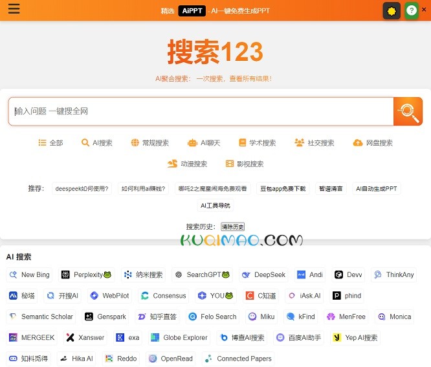
Task: Open ThinkAny search engine
Action: point(393,274)
